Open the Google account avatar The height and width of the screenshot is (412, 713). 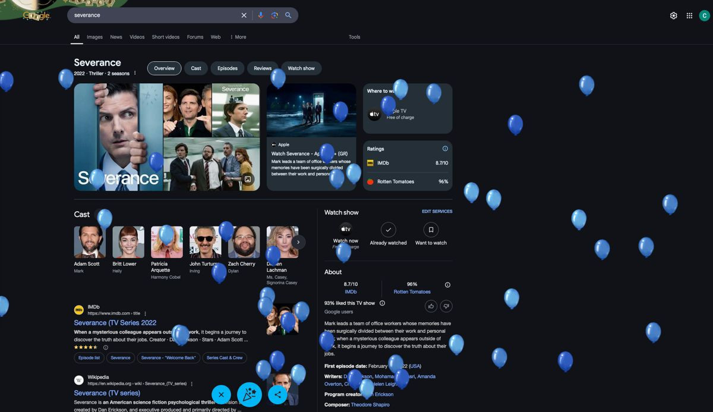tap(705, 16)
